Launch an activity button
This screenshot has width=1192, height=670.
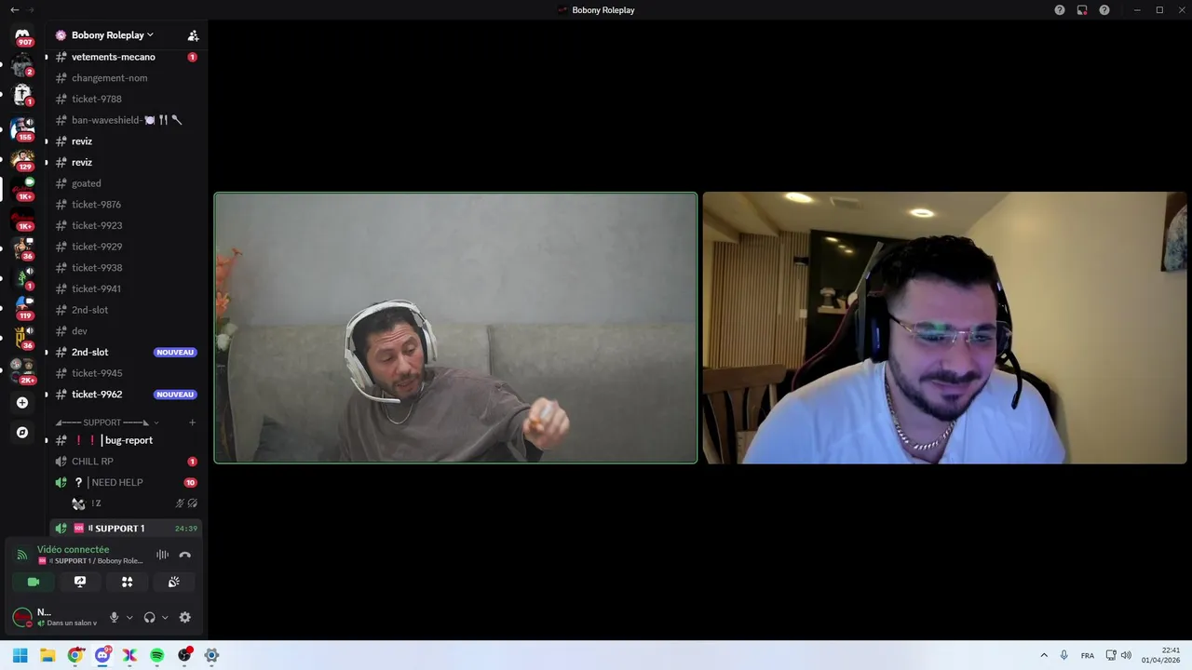pos(127,582)
